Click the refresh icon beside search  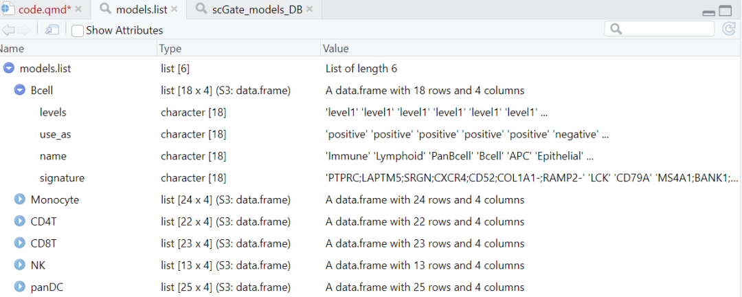(729, 29)
